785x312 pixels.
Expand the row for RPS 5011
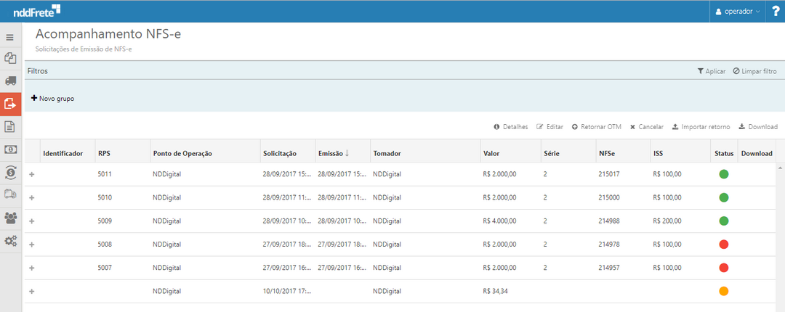[x=31, y=175]
